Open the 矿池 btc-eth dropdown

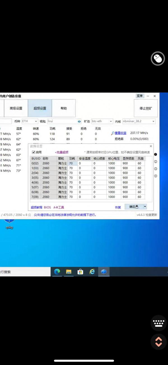(102, 121)
